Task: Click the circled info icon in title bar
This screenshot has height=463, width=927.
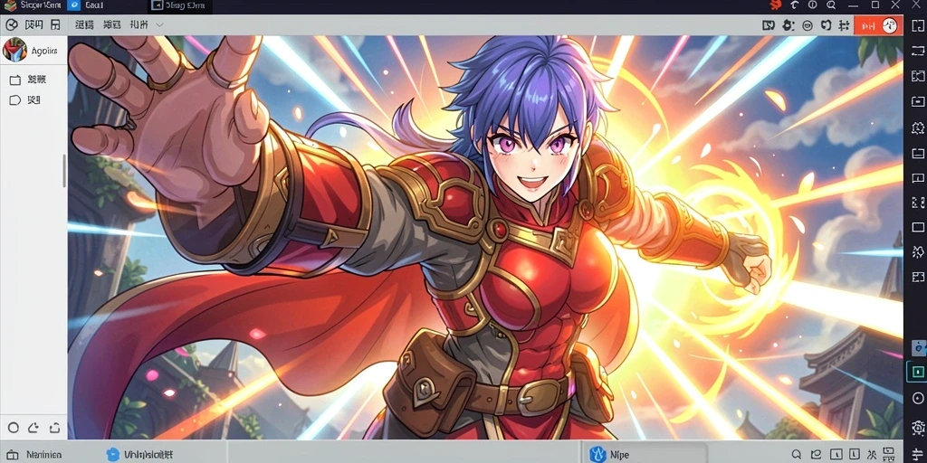Action: 812,5
